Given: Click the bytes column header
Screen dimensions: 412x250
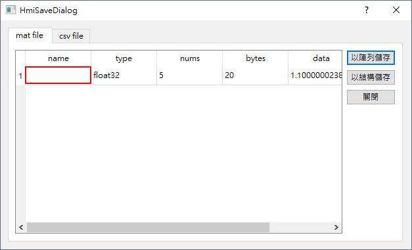Looking at the screenshot, I should click(255, 58).
